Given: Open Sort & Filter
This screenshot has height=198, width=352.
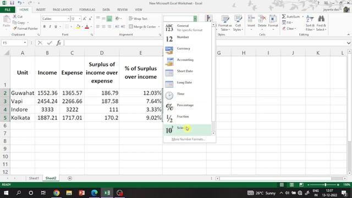Looking at the screenshot, I should (x=310, y=23).
